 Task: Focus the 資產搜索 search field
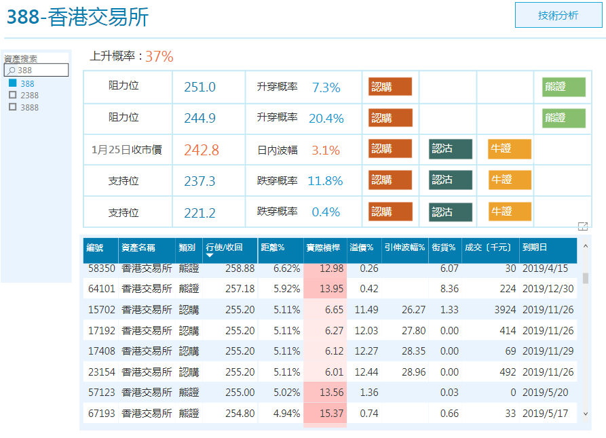pos(37,70)
